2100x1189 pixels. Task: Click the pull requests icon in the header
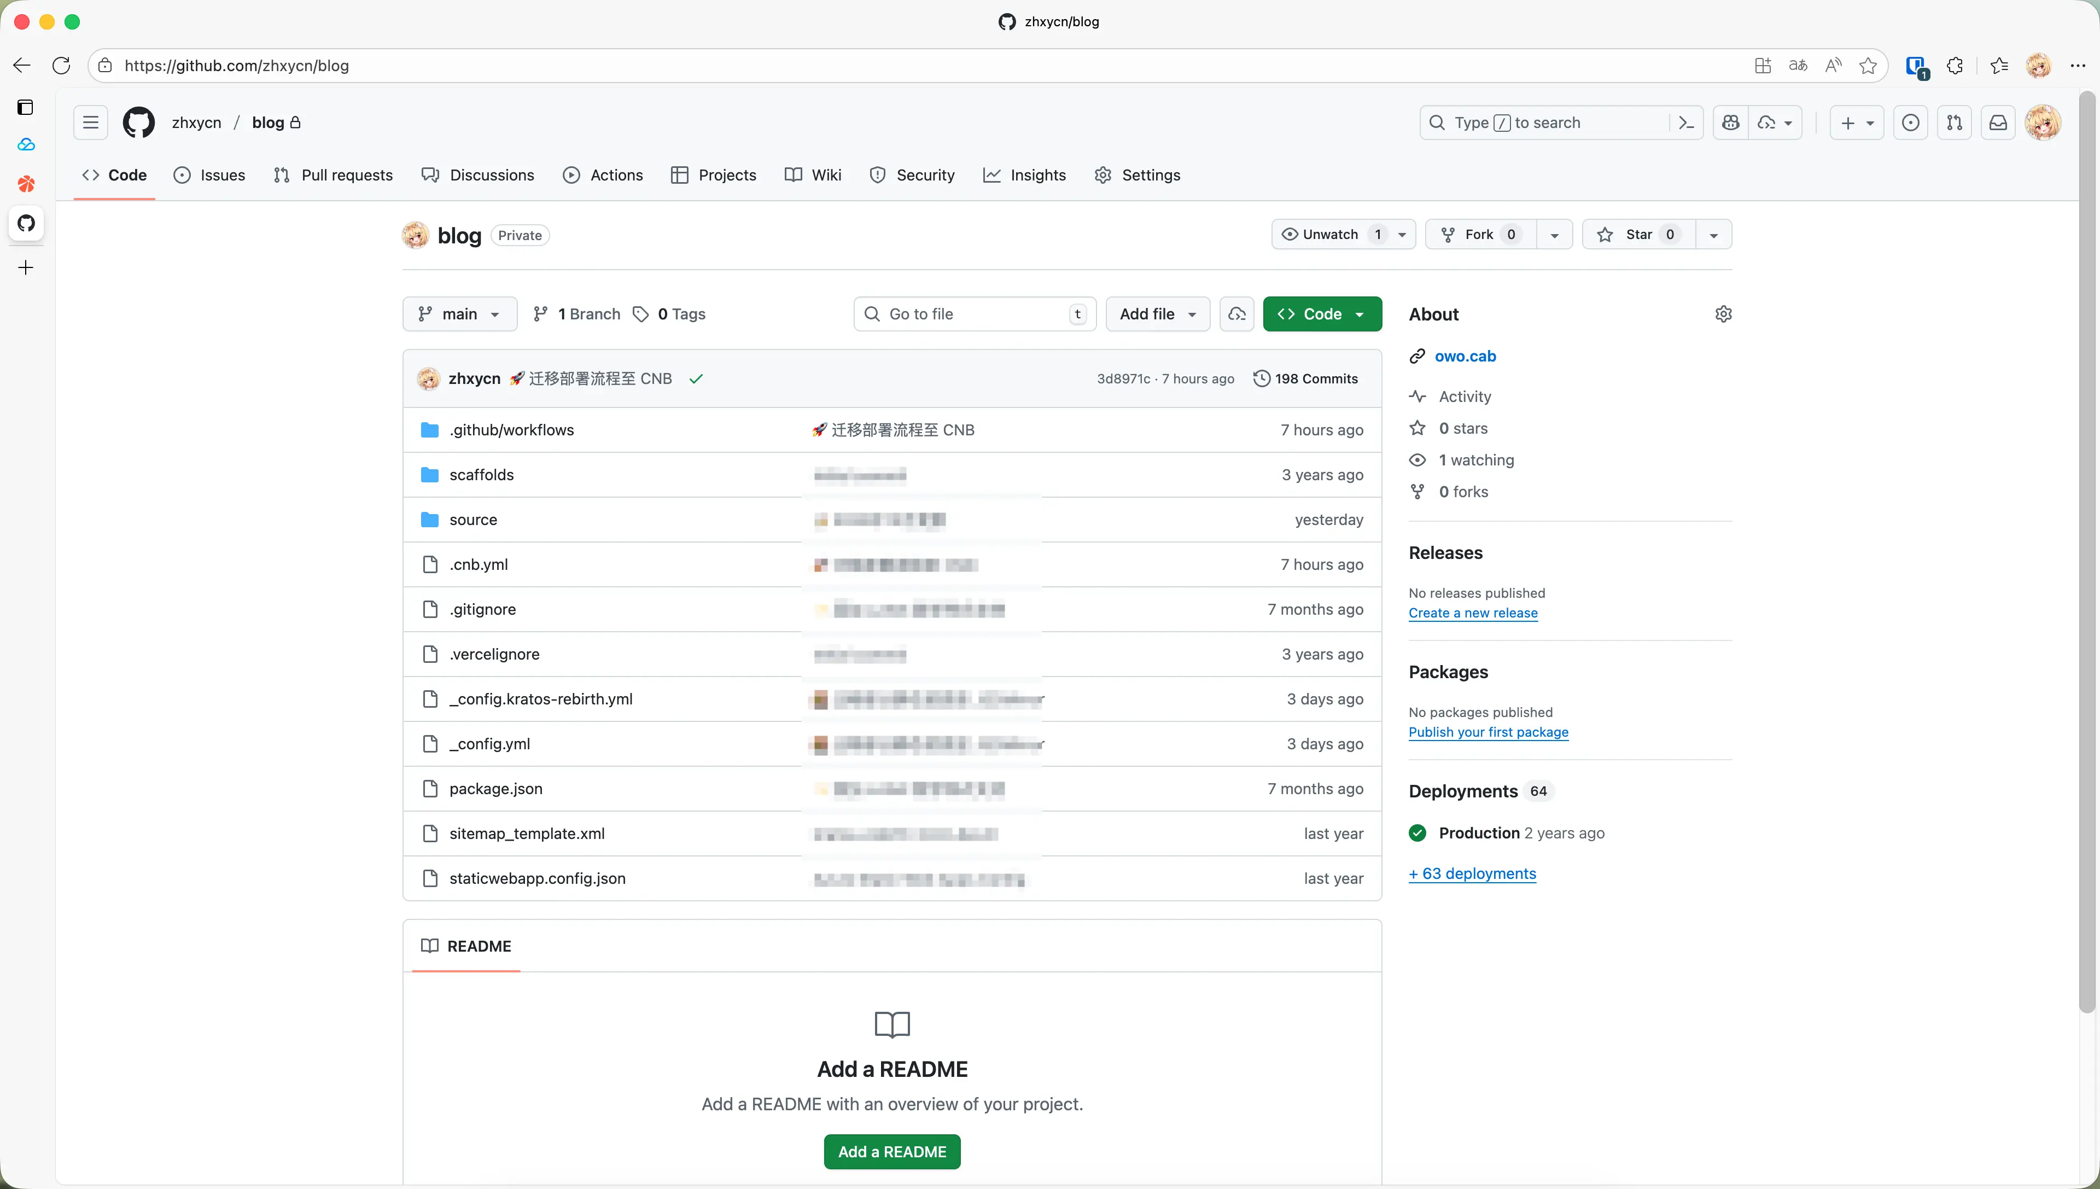(x=1955, y=123)
